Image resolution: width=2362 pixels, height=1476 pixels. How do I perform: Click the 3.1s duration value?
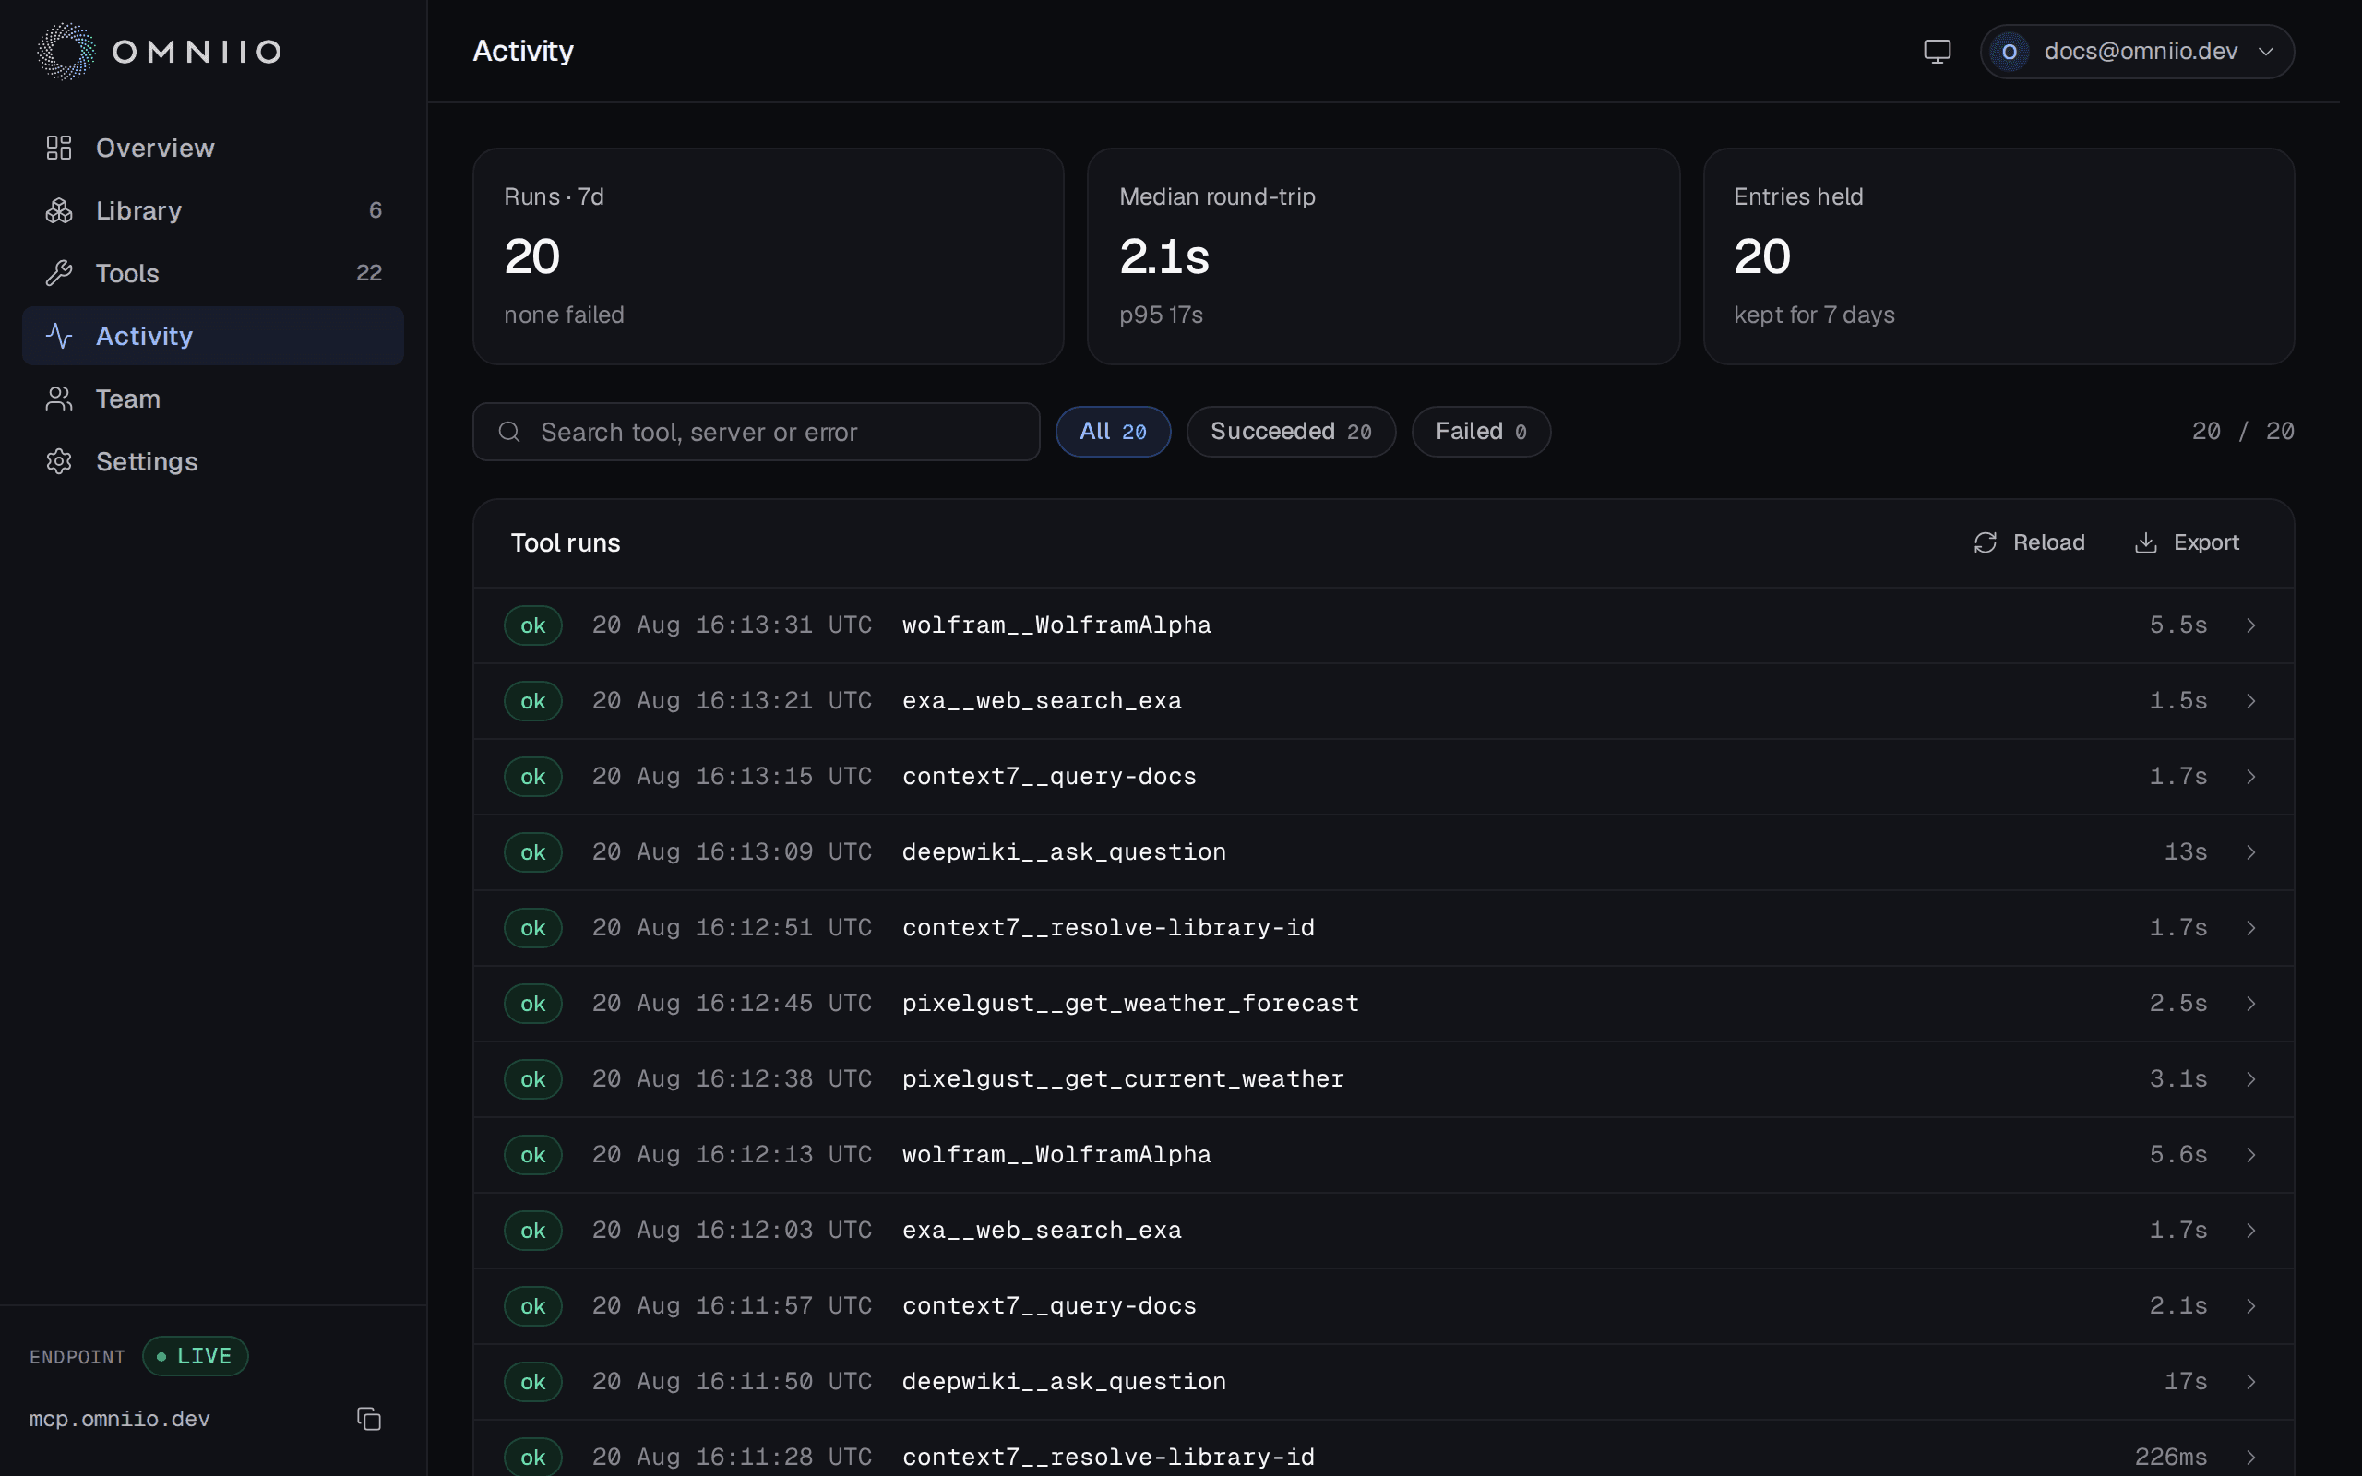click(2177, 1079)
